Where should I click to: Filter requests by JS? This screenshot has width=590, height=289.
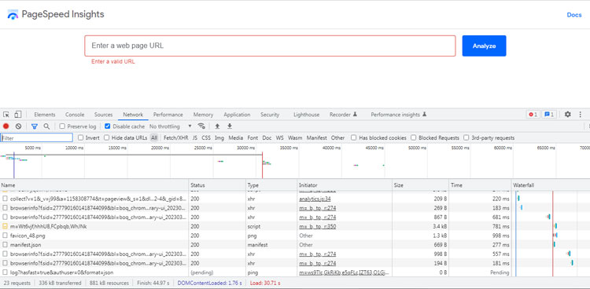point(195,138)
